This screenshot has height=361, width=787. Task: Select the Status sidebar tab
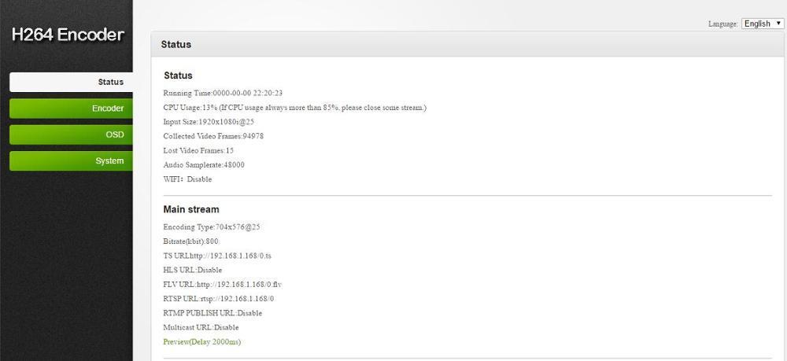click(x=71, y=83)
